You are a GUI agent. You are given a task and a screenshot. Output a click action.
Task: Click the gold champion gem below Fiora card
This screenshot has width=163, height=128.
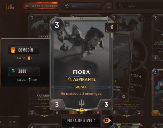pyautogui.click(x=81, y=111)
